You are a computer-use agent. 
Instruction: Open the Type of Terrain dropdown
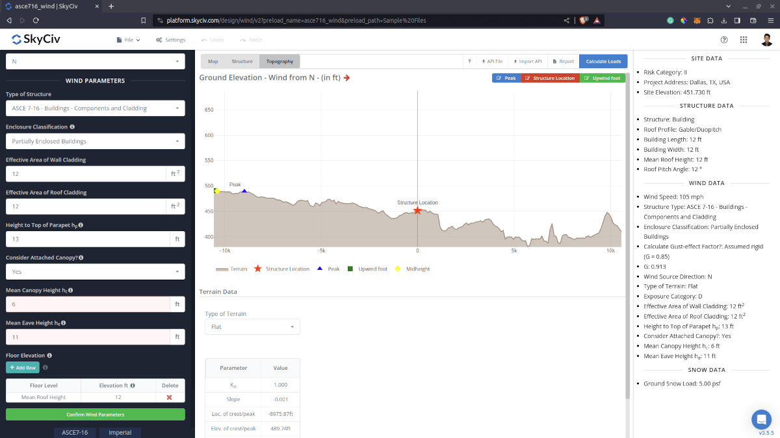[x=252, y=327]
